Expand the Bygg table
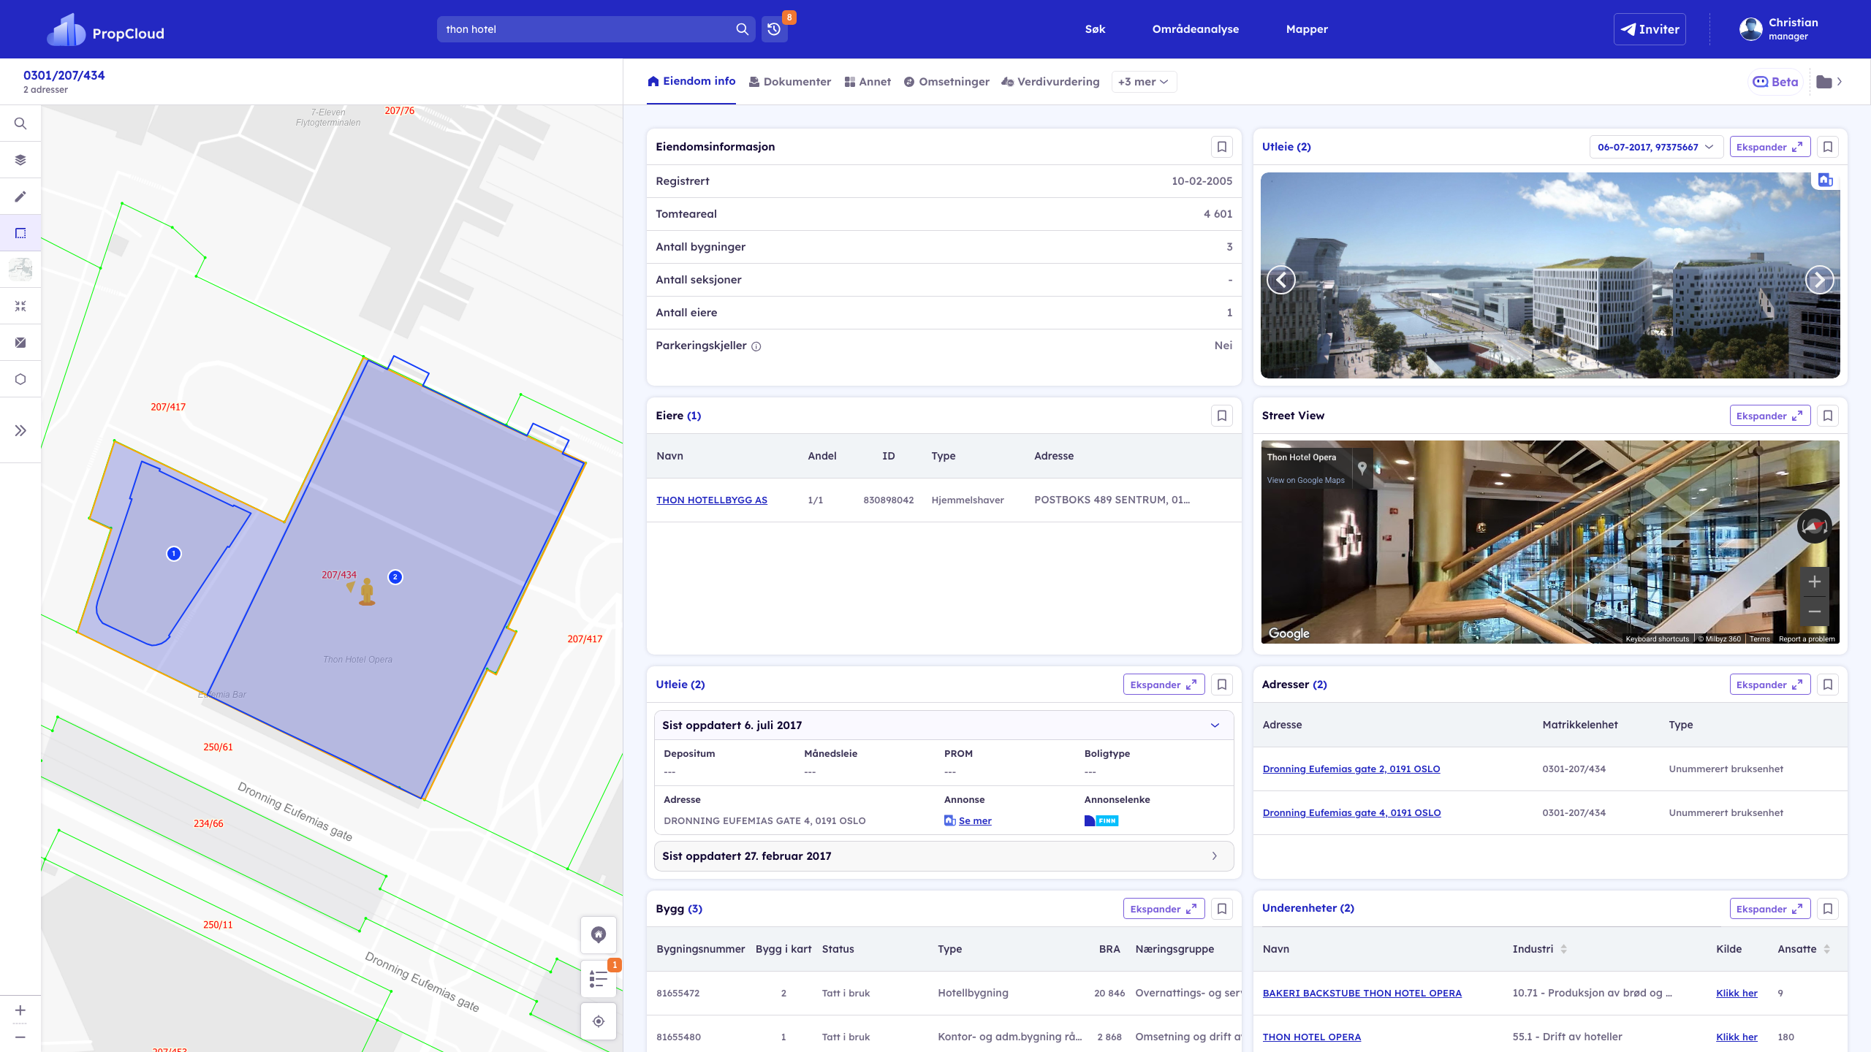This screenshot has height=1052, width=1871. [1164, 909]
